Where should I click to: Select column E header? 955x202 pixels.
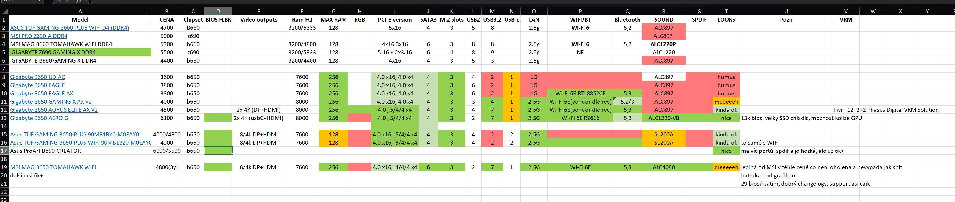click(258, 12)
